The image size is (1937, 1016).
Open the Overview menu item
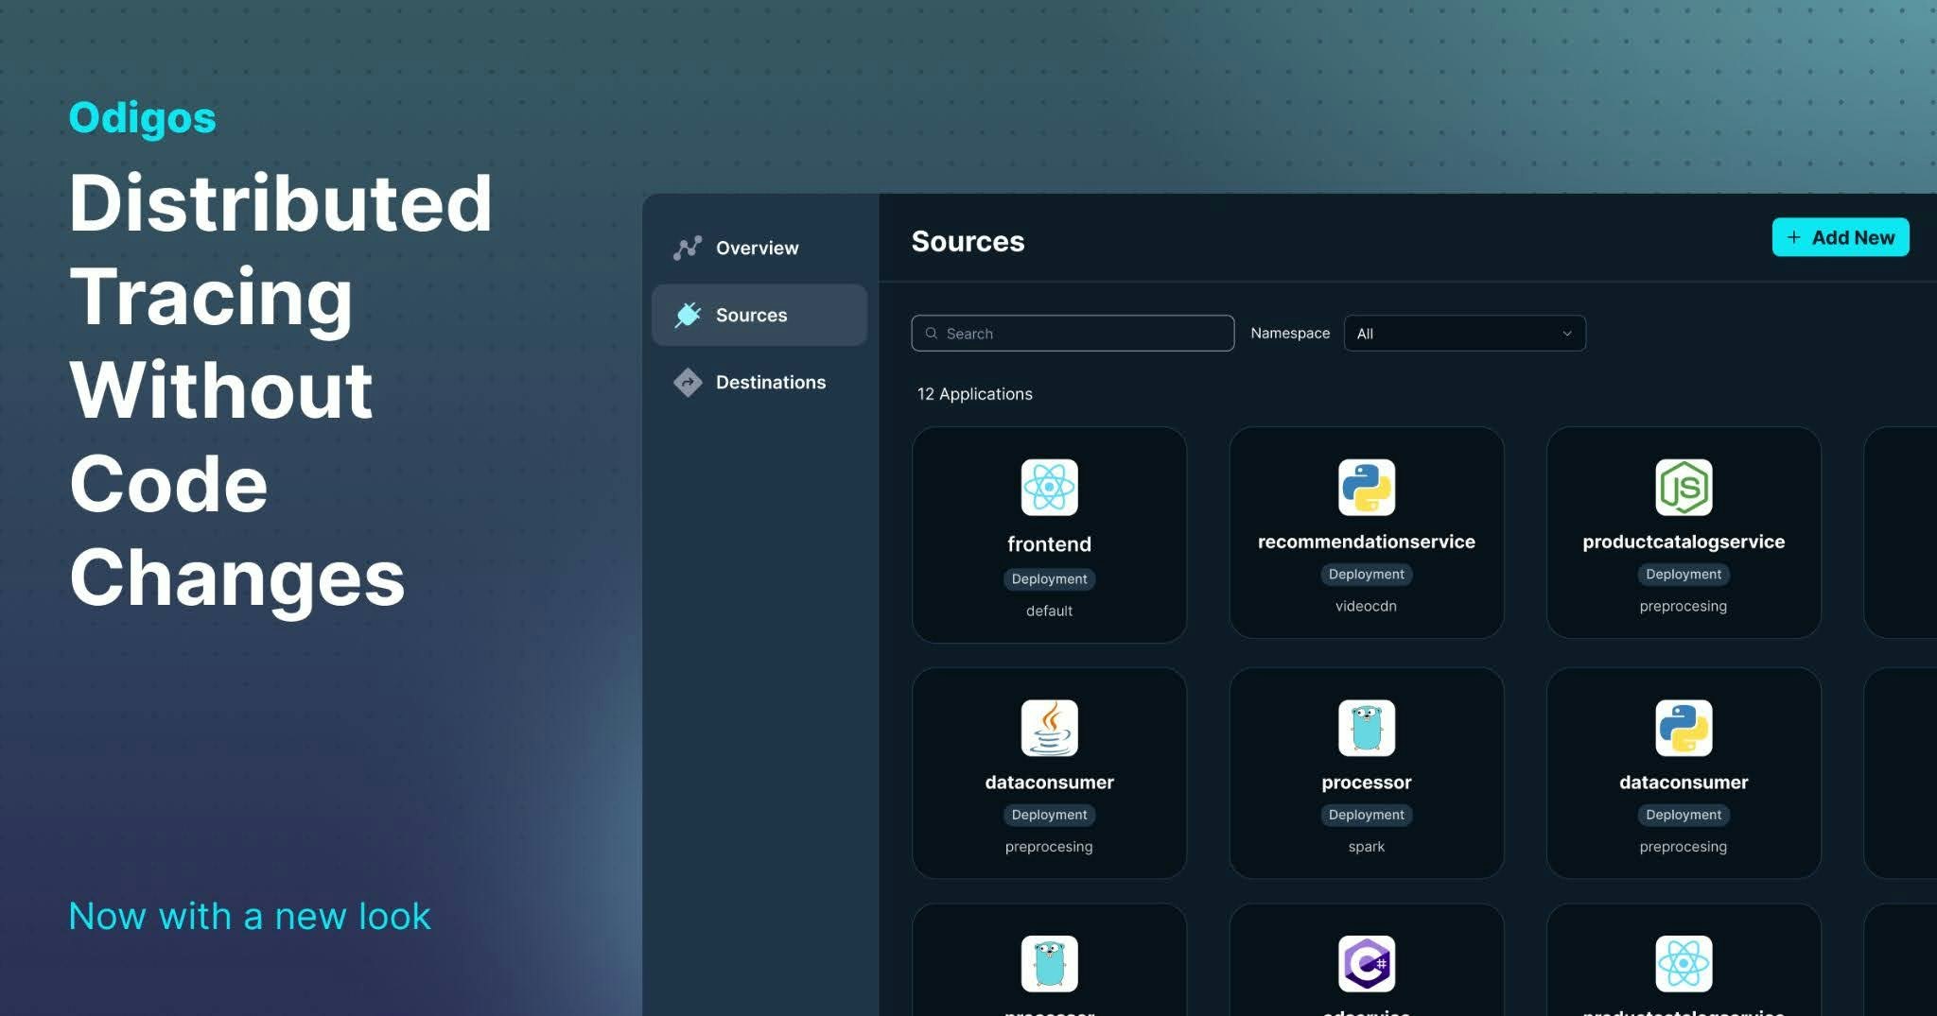point(759,248)
